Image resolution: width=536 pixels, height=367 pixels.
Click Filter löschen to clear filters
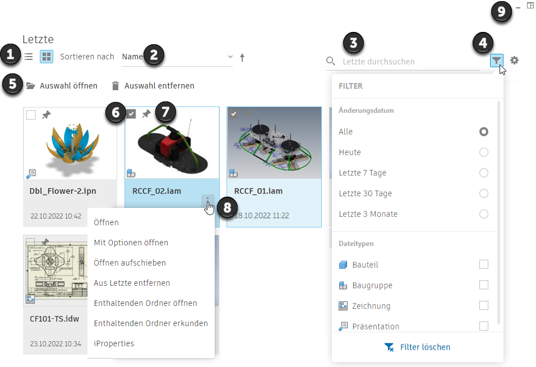[418, 347]
